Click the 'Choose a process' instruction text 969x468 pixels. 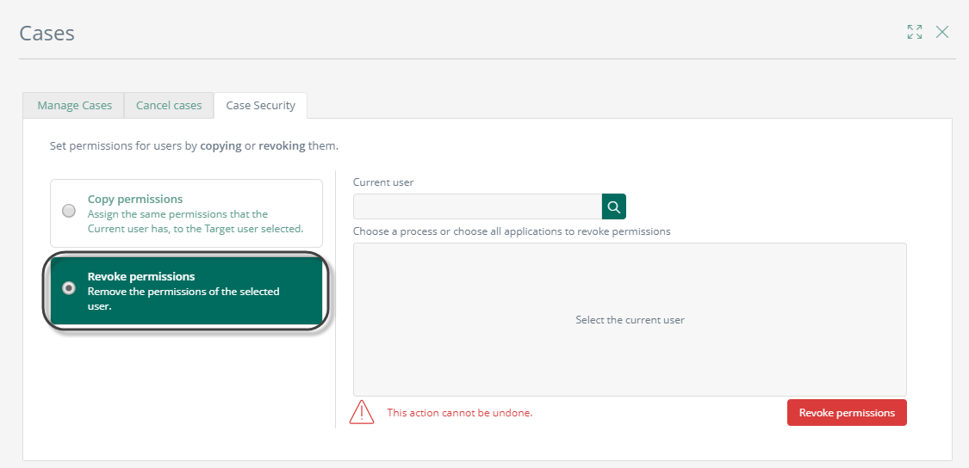click(x=512, y=231)
